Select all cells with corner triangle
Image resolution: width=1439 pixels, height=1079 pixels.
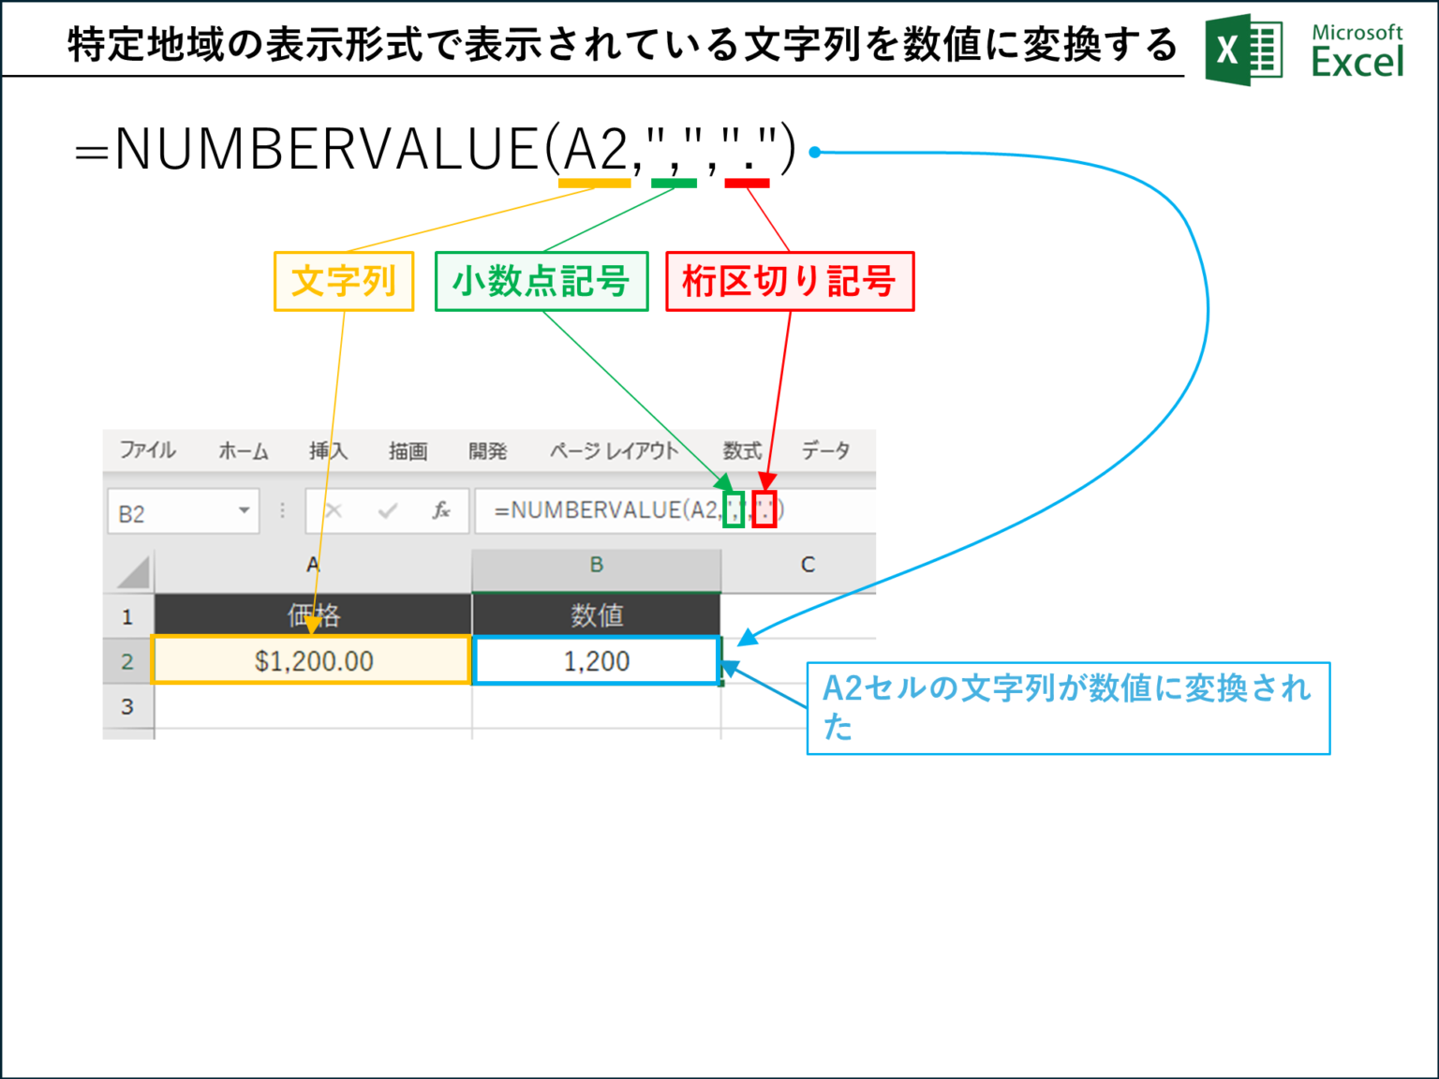click(x=132, y=571)
